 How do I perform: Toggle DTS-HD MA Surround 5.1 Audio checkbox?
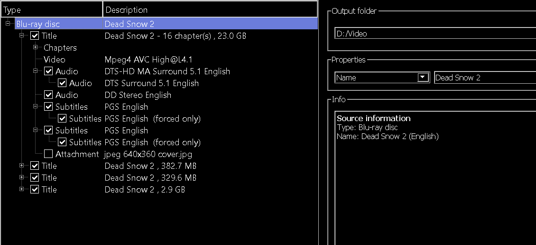tap(48, 71)
